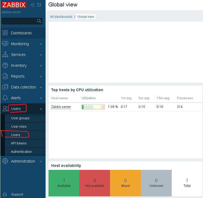Click the Host availability widget title
The width and height of the screenshot is (203, 198).
66,166
